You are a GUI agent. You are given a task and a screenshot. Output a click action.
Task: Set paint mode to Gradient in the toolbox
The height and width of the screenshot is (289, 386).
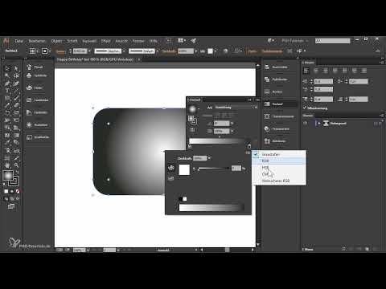(12, 191)
